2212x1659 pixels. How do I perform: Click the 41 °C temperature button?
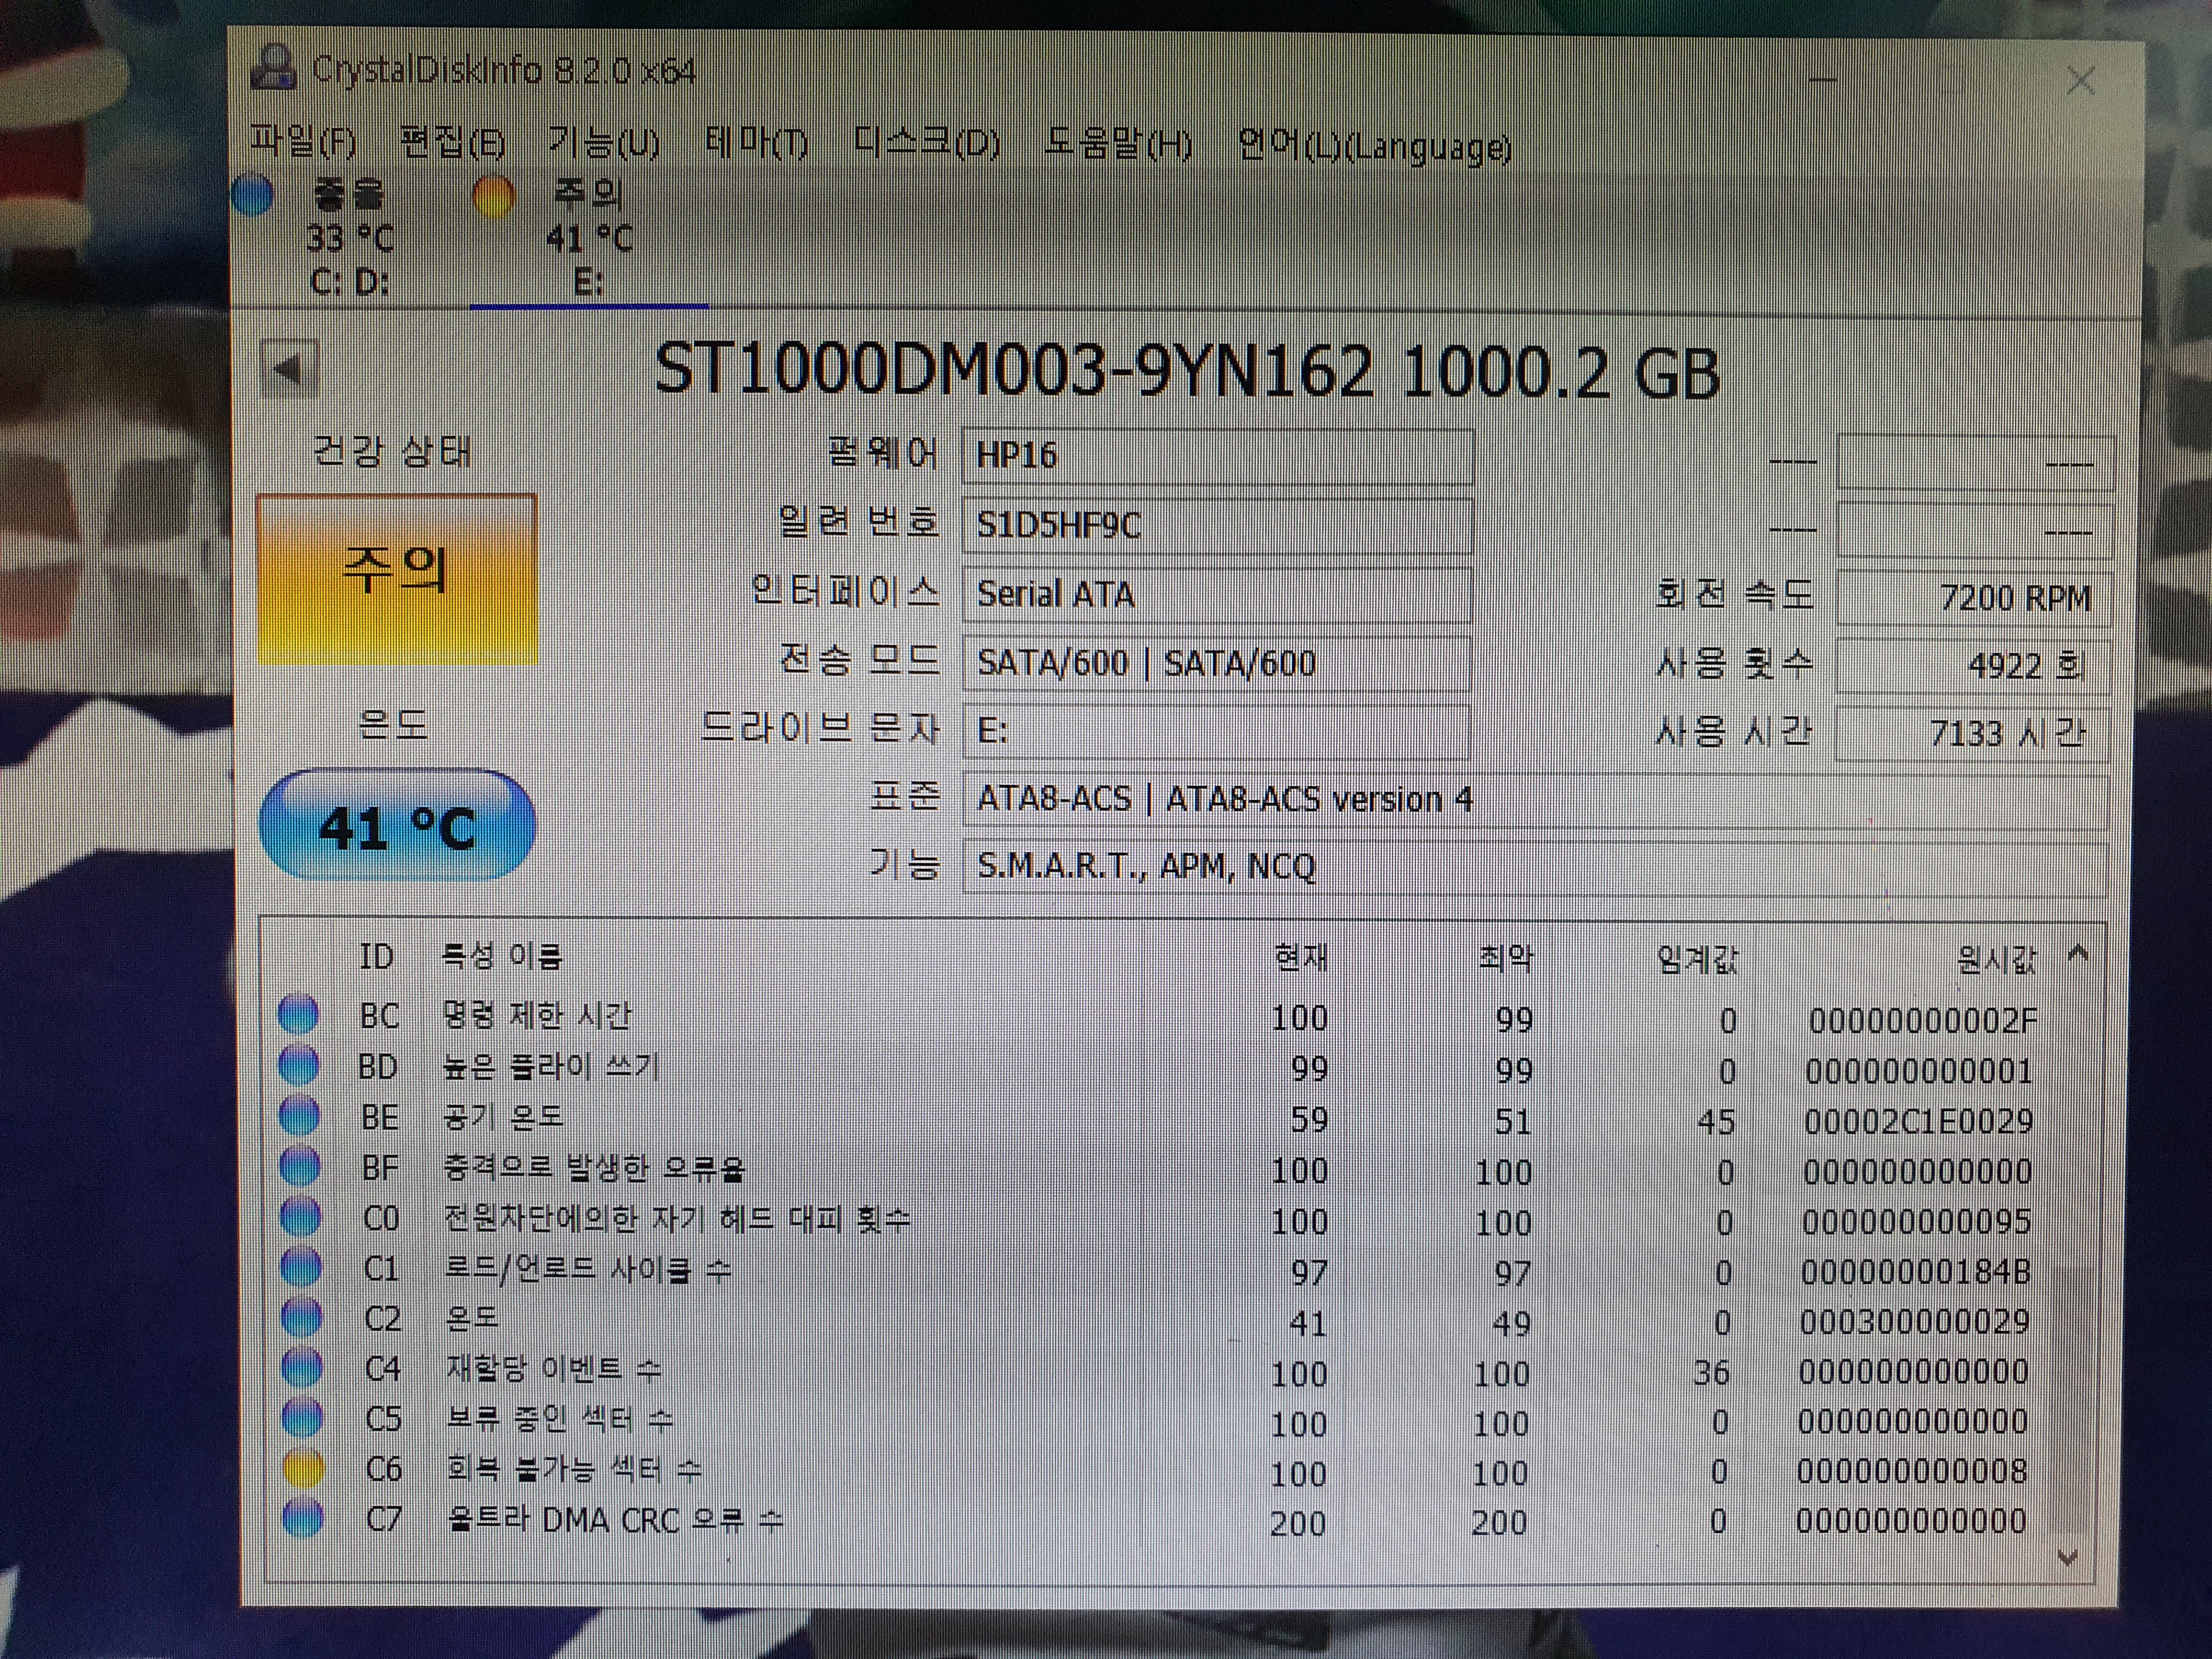coord(397,826)
